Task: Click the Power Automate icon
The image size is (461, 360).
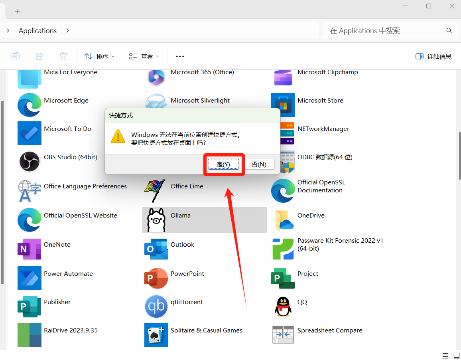Action: point(29,278)
